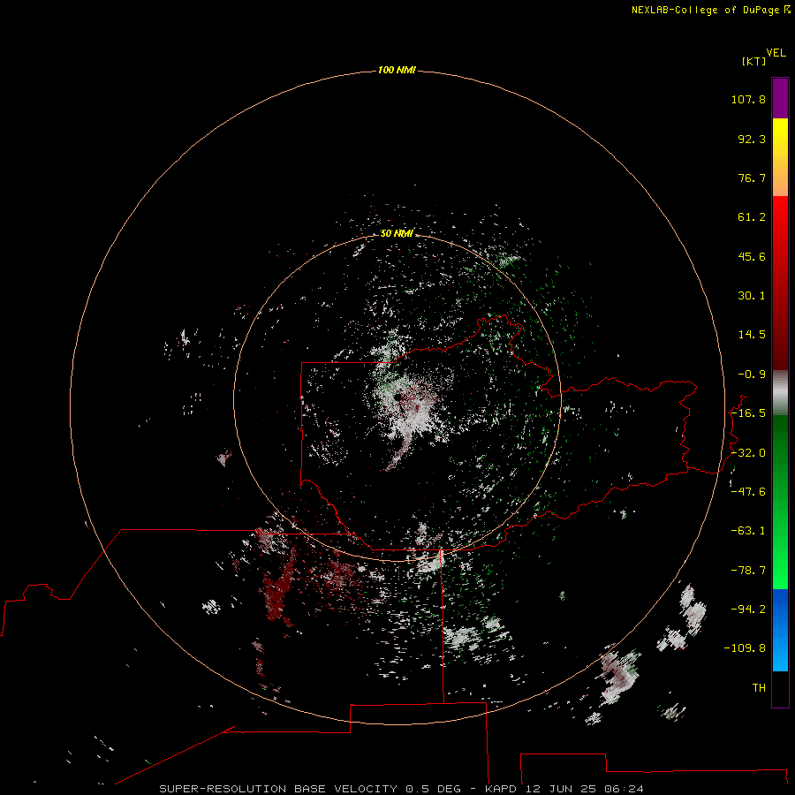The image size is (795, 795).
Task: Click the 45.6 velocity scale value
Action: [752, 256]
